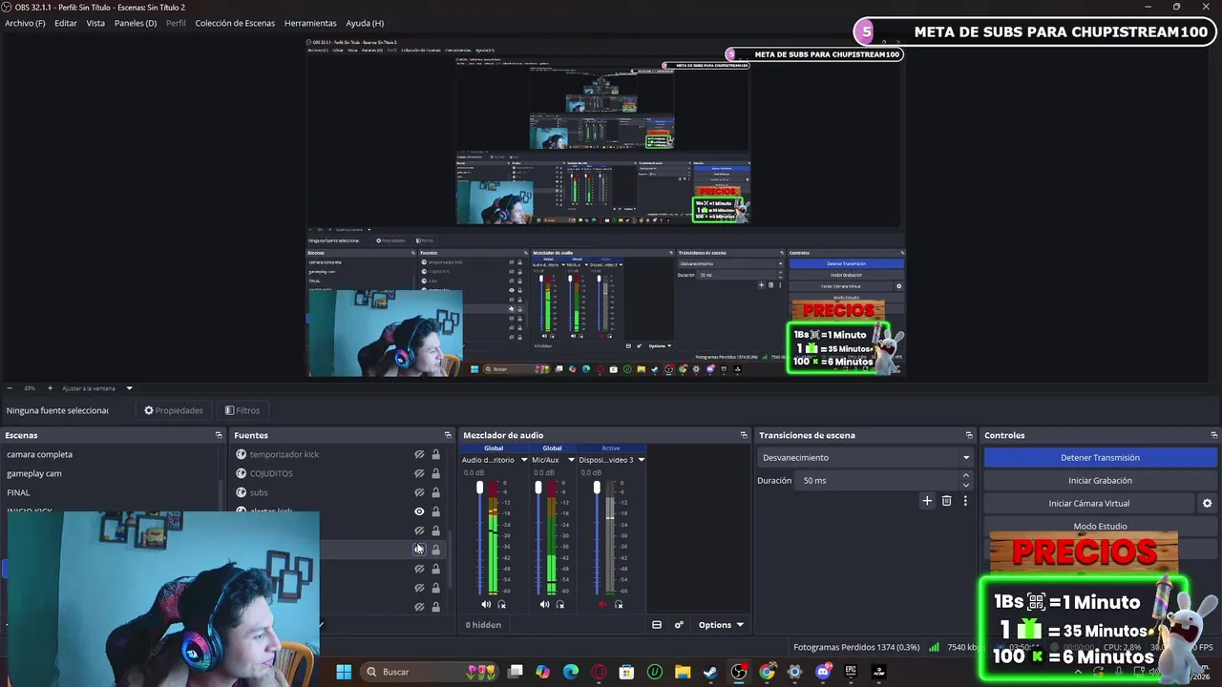Open the Editar menu
The image size is (1222, 687).
coord(66,23)
